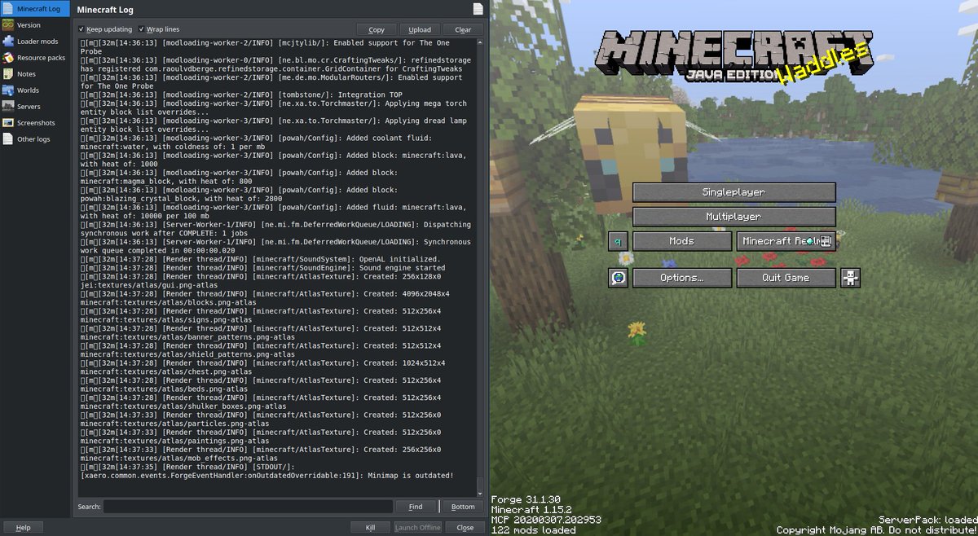Select the Minecraft Log page
978x536 pixels.
pyautogui.click(x=35, y=9)
